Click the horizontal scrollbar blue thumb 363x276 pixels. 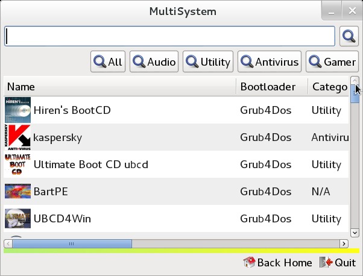(72, 243)
